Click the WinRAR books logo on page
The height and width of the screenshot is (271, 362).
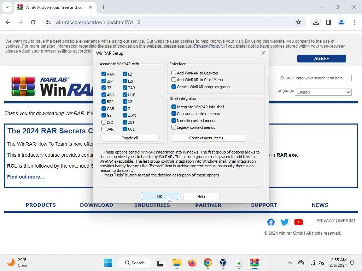pos(23,86)
